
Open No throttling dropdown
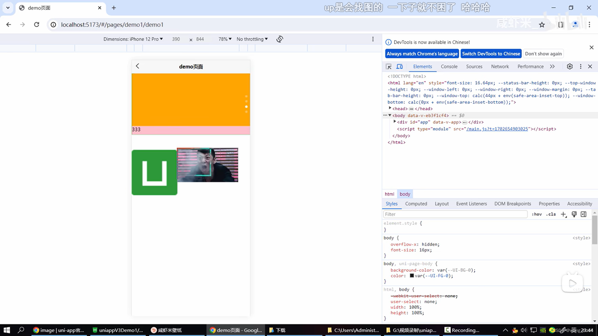tap(252, 39)
